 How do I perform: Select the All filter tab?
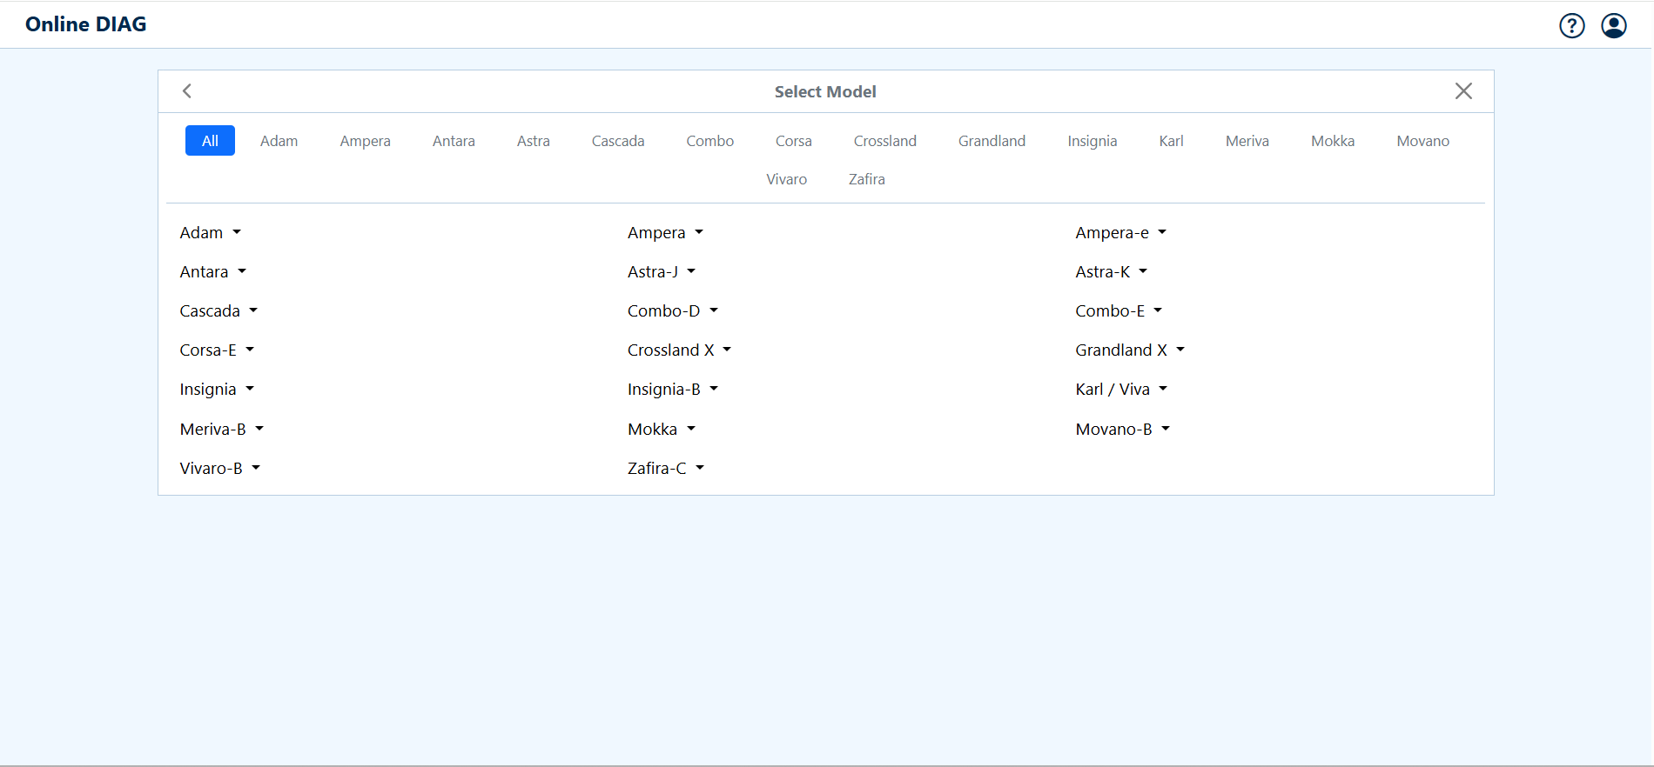(x=210, y=141)
